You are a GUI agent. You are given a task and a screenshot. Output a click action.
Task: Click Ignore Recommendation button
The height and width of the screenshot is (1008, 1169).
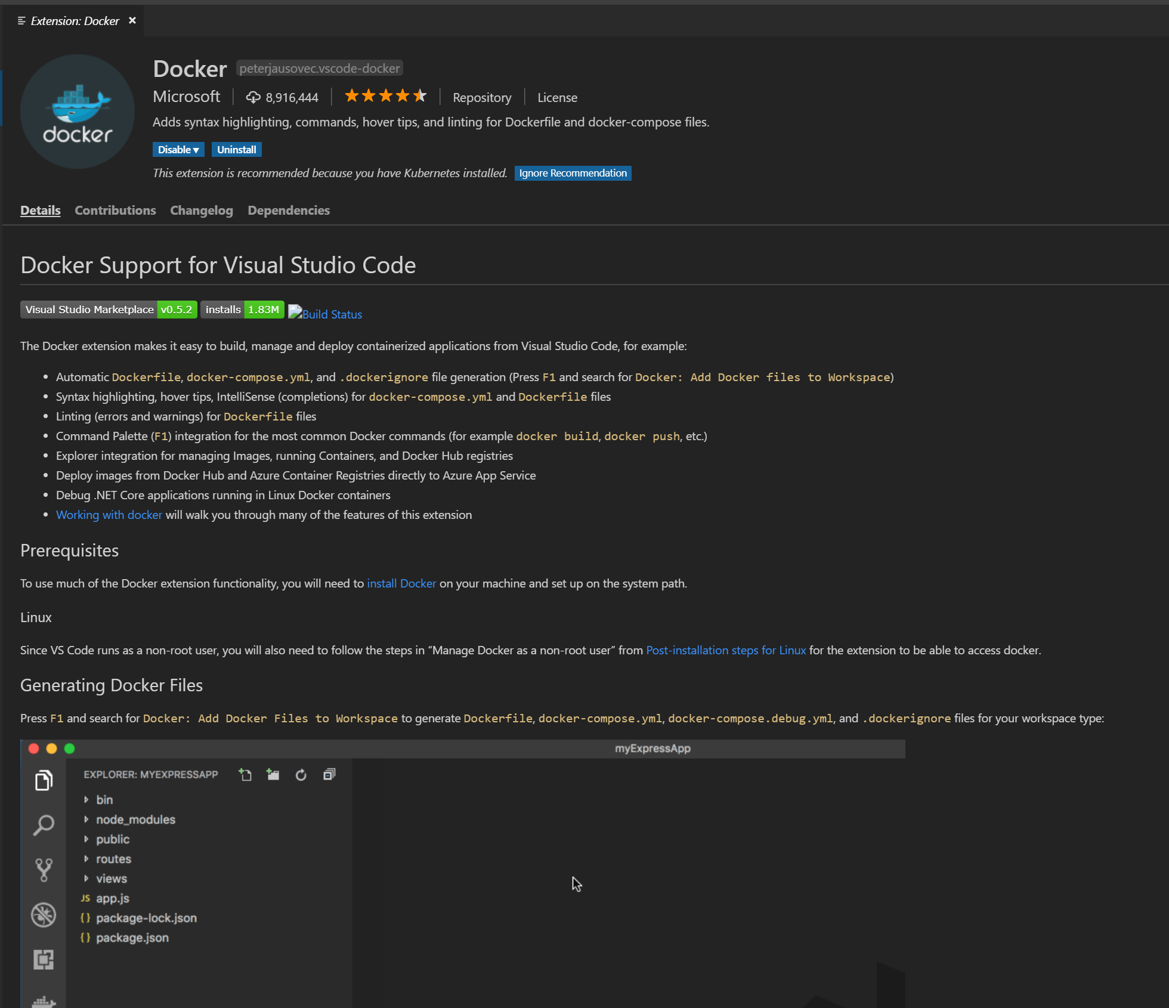(x=573, y=173)
